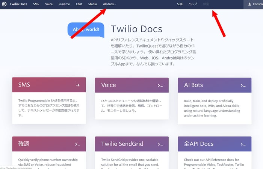The height and width of the screenshot is (169, 263).
Task: Click AI Bots description 'Build, train, and deploy'
Action: (x=212, y=108)
